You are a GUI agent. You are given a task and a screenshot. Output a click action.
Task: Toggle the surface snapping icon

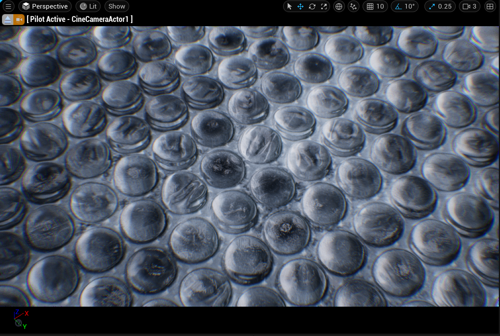point(354,6)
